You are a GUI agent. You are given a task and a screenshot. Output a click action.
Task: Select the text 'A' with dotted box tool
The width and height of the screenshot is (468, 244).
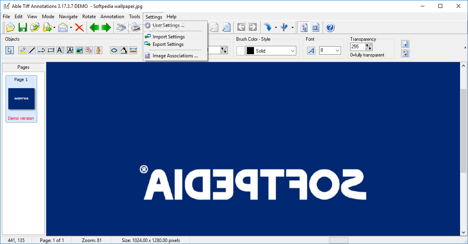[60, 50]
